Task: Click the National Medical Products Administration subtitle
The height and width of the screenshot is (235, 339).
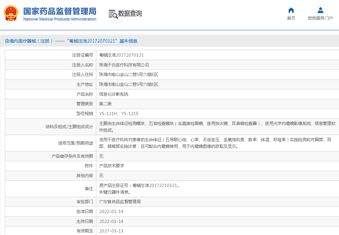Action: tap(60, 19)
